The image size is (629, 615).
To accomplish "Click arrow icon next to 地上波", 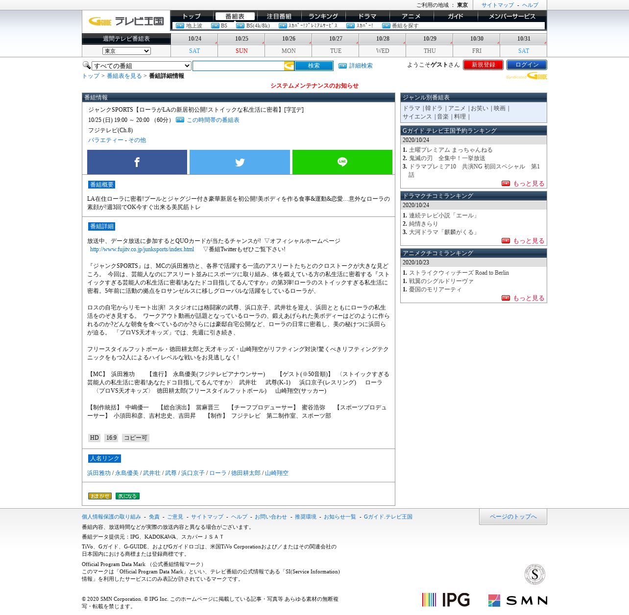I will (180, 25).
